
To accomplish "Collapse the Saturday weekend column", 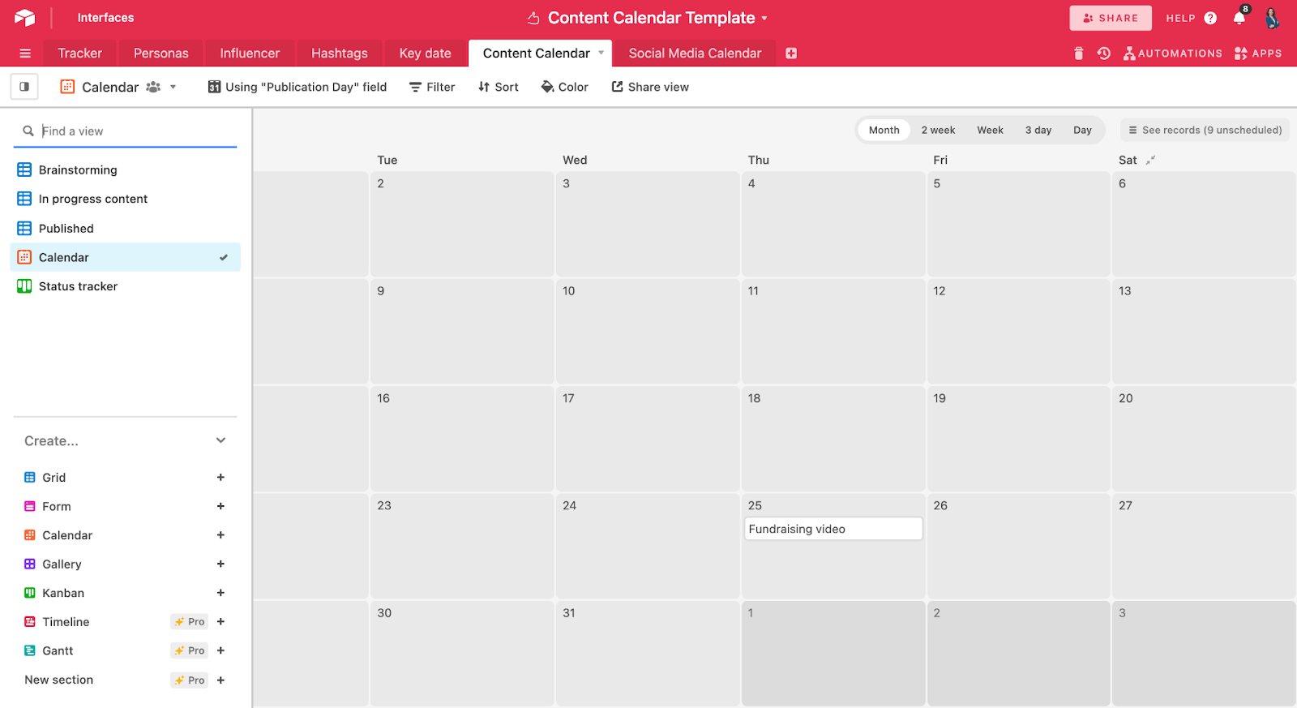I will [x=1150, y=161].
